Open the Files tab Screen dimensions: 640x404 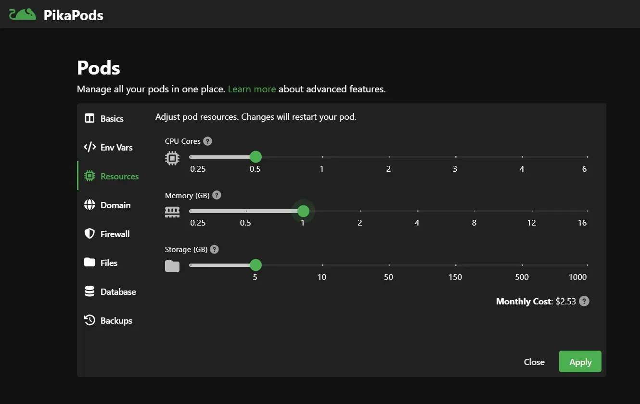(109, 263)
